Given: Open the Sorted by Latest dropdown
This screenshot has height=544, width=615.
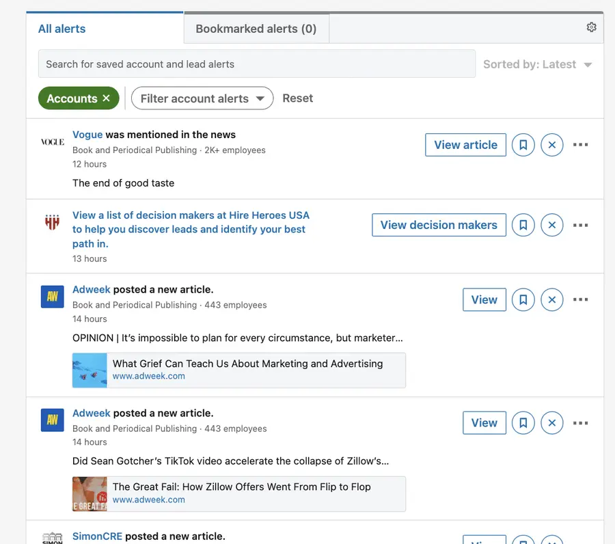Looking at the screenshot, I should pyautogui.click(x=537, y=64).
